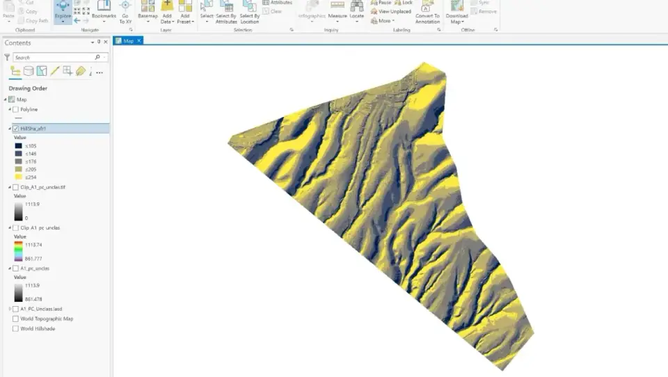This screenshot has width=668, height=377.
Task: Open the Attributes button
Action: pyautogui.click(x=278, y=3)
